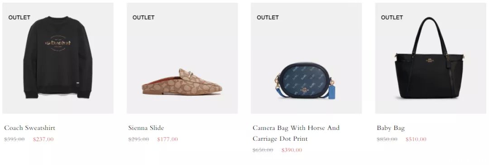The width and height of the screenshot is (489, 165).
Task: Click the Coach Sweatshirt product title
Action: coord(29,128)
